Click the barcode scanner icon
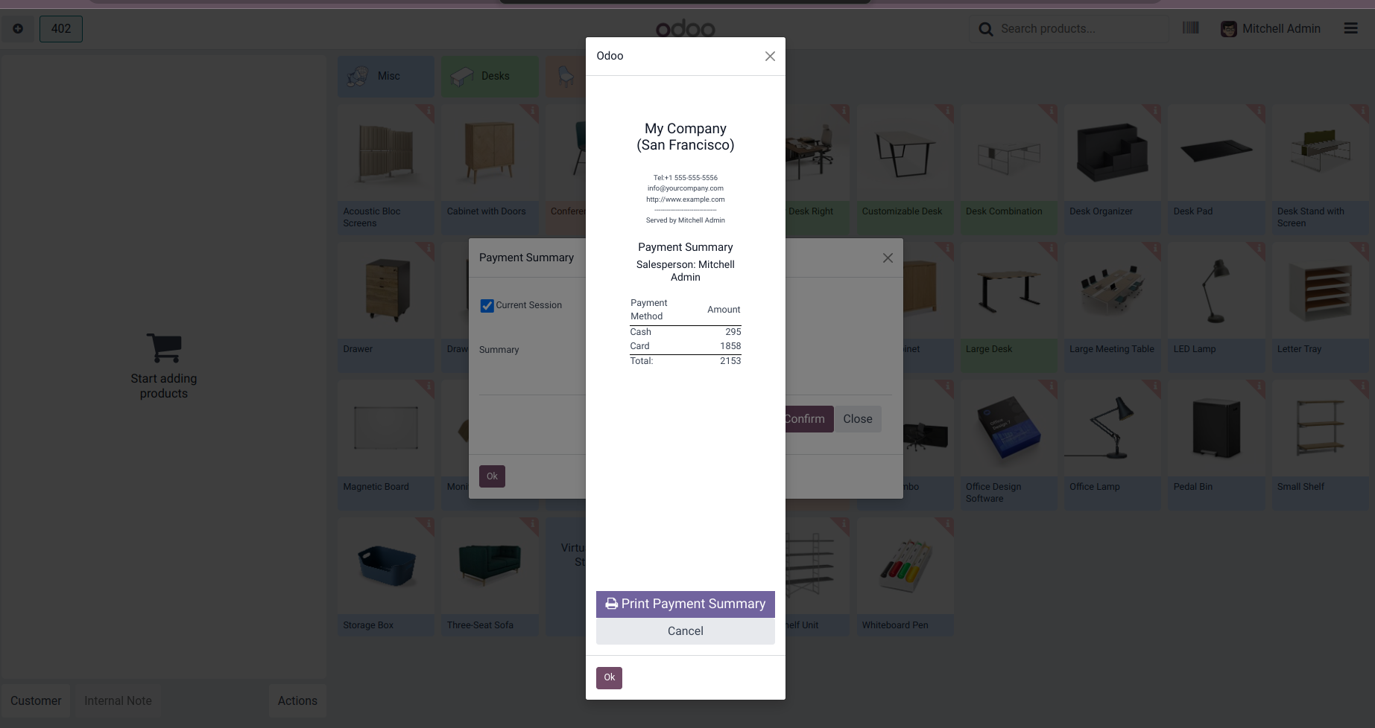The height and width of the screenshot is (728, 1375). click(1190, 28)
